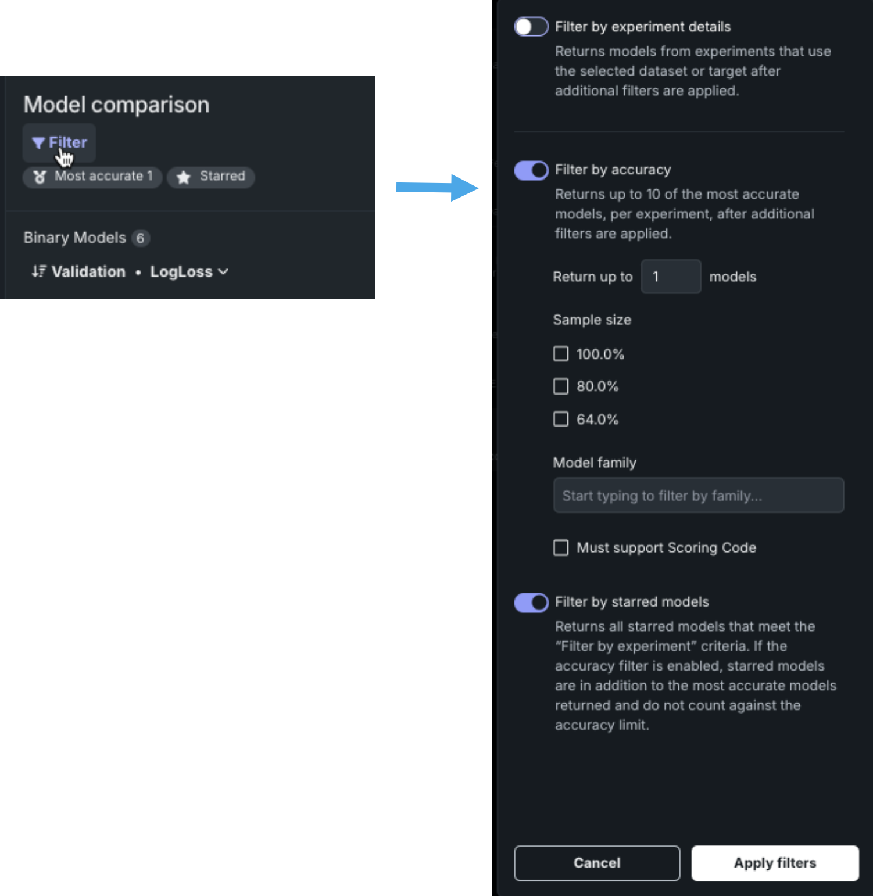Click the Binary Models count badge
Image resolution: width=873 pixels, height=896 pixels.
140,238
